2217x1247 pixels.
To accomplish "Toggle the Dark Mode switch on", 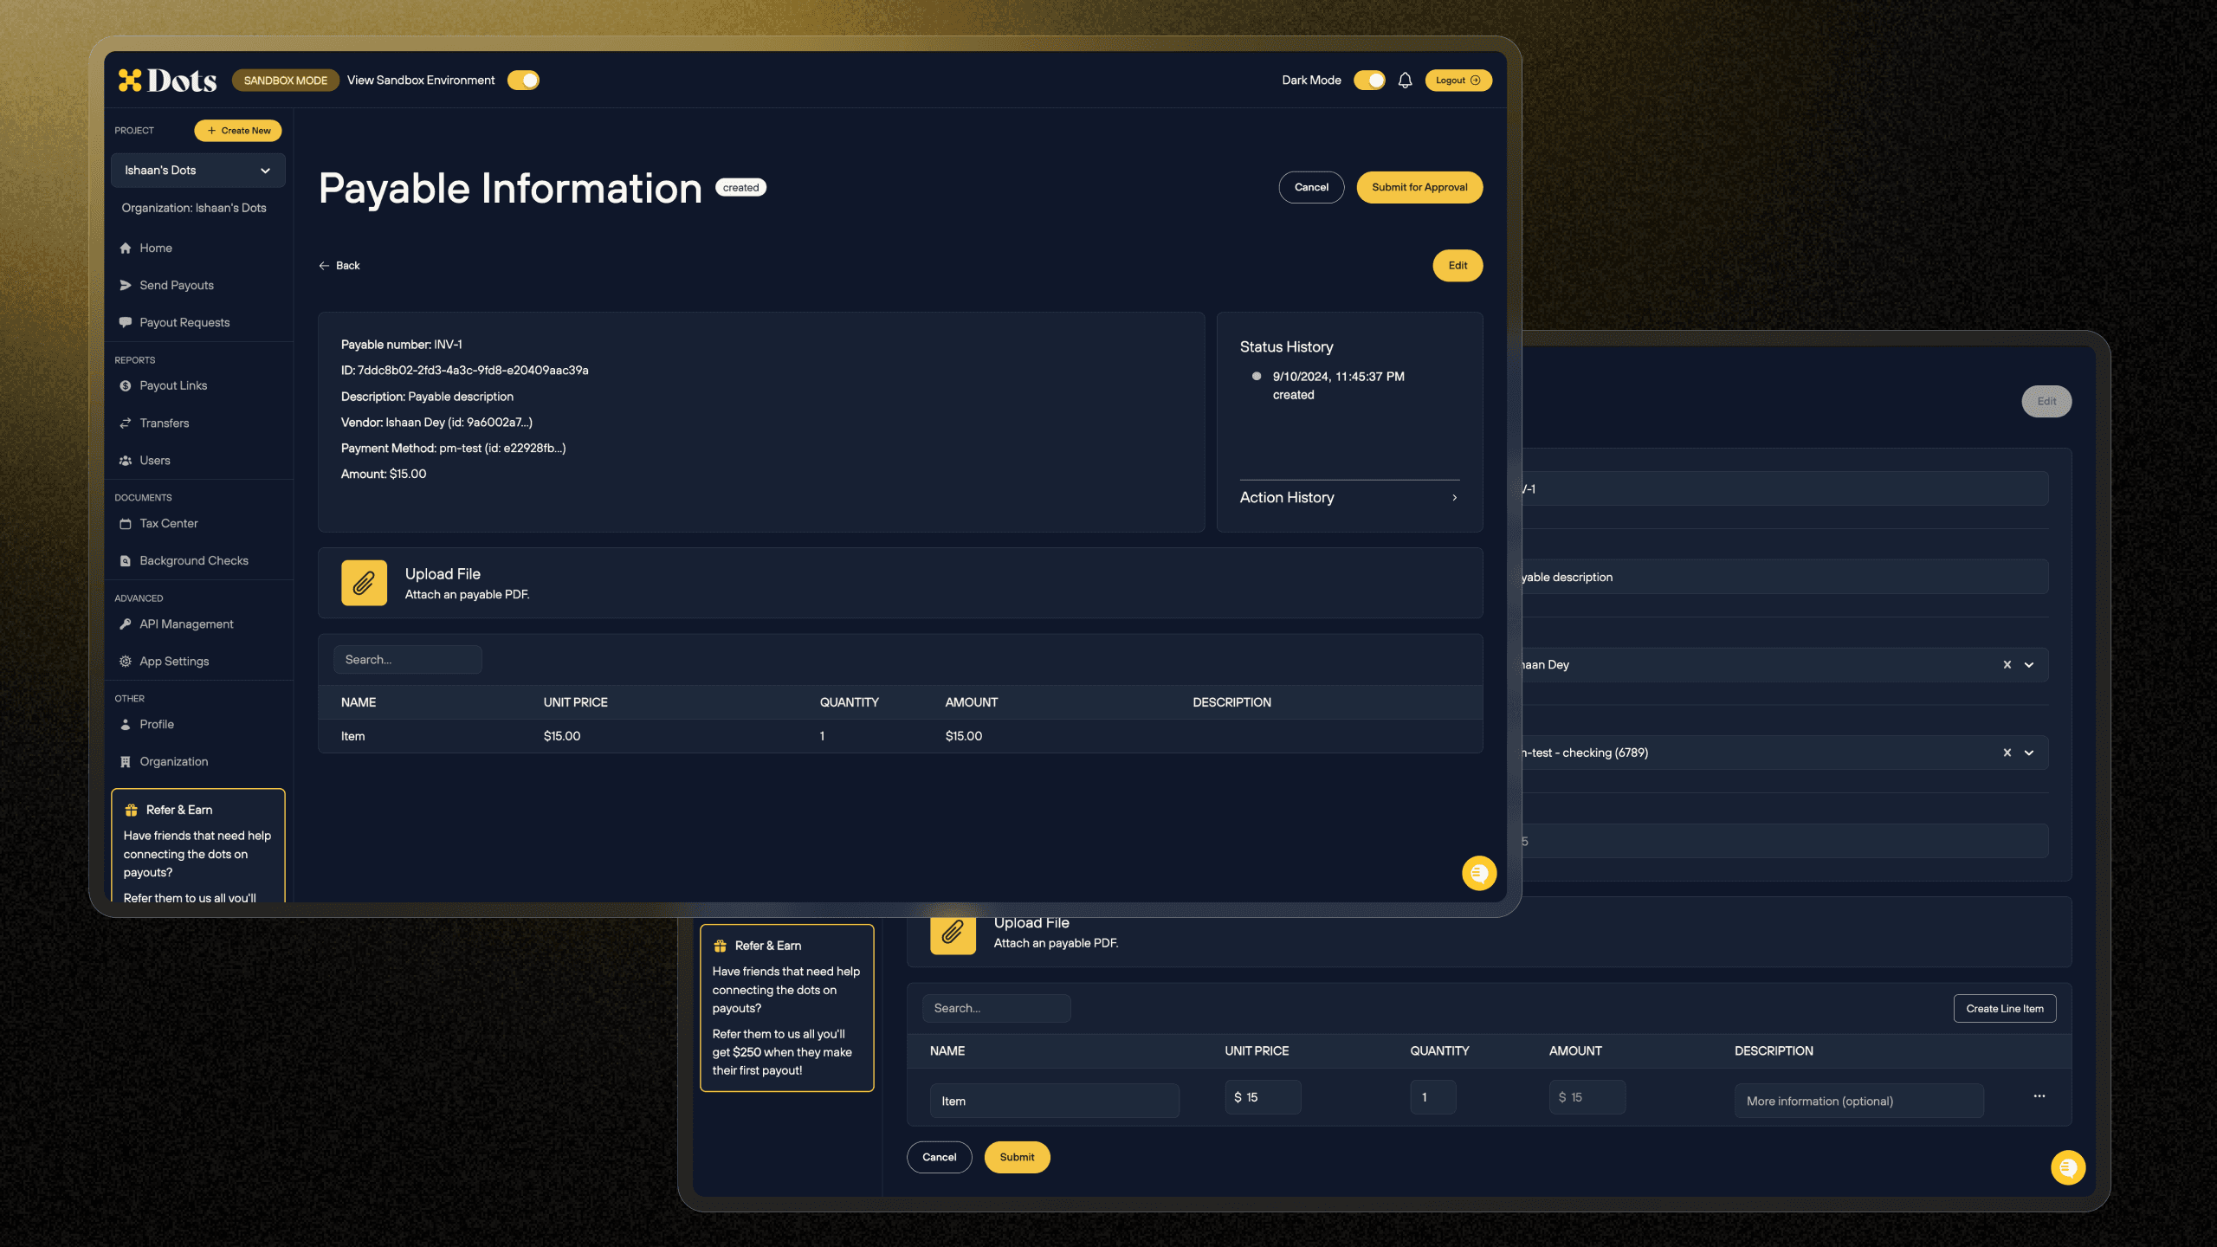I will [x=1369, y=79].
